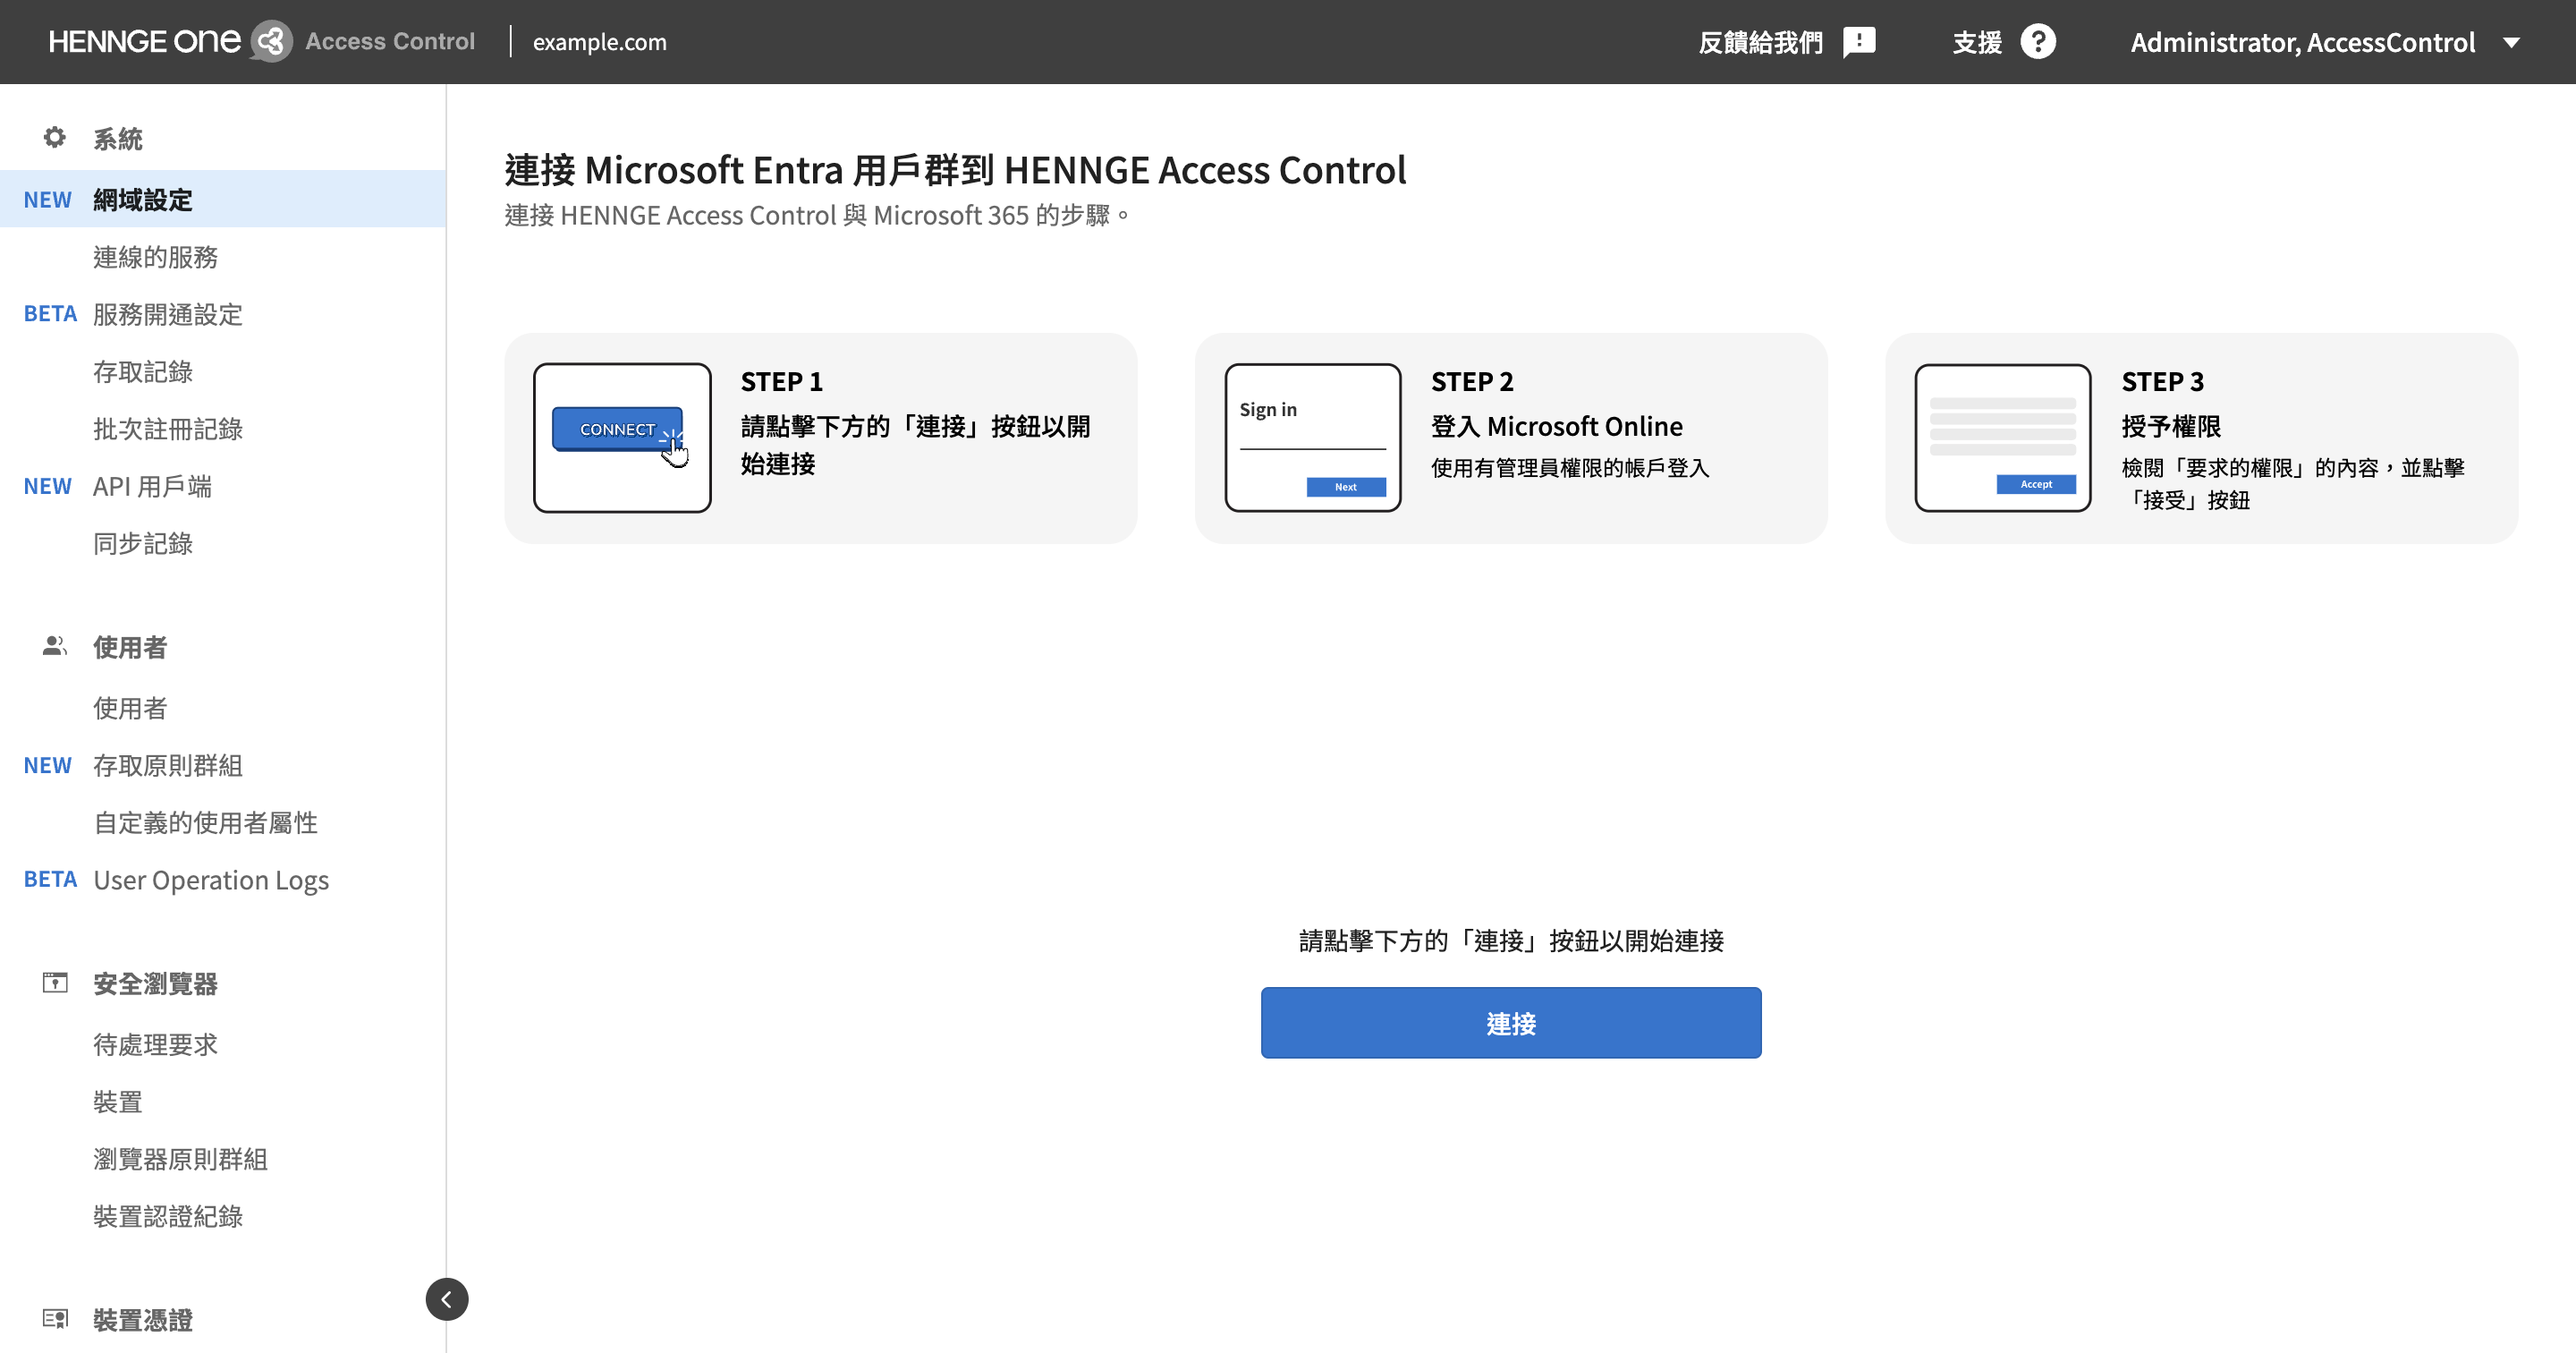
Task: Open the support question mark icon
Action: pyautogui.click(x=2038, y=41)
